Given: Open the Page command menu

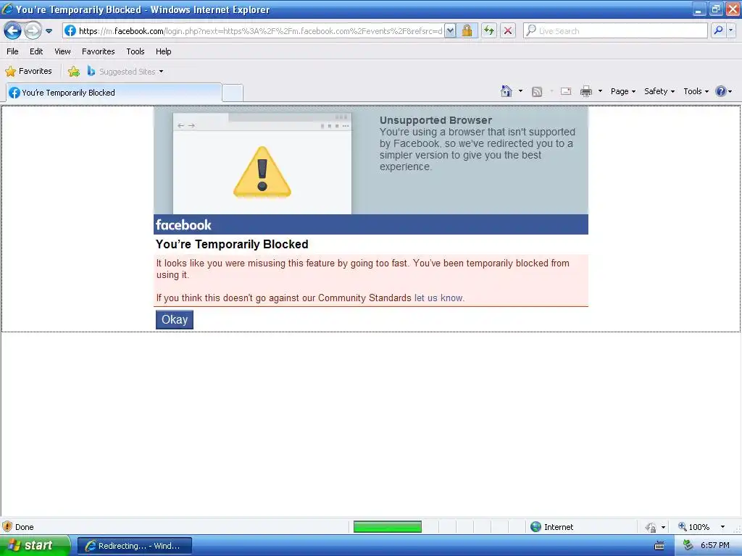Looking at the screenshot, I should 622,91.
